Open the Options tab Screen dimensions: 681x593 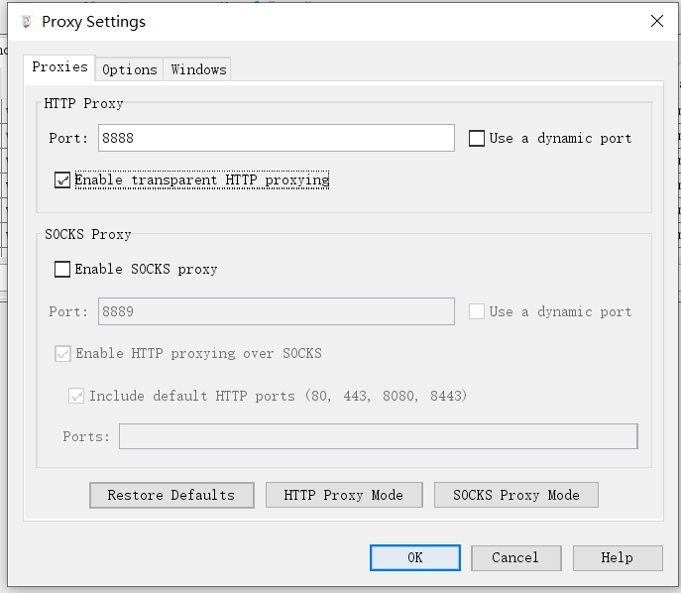(130, 69)
